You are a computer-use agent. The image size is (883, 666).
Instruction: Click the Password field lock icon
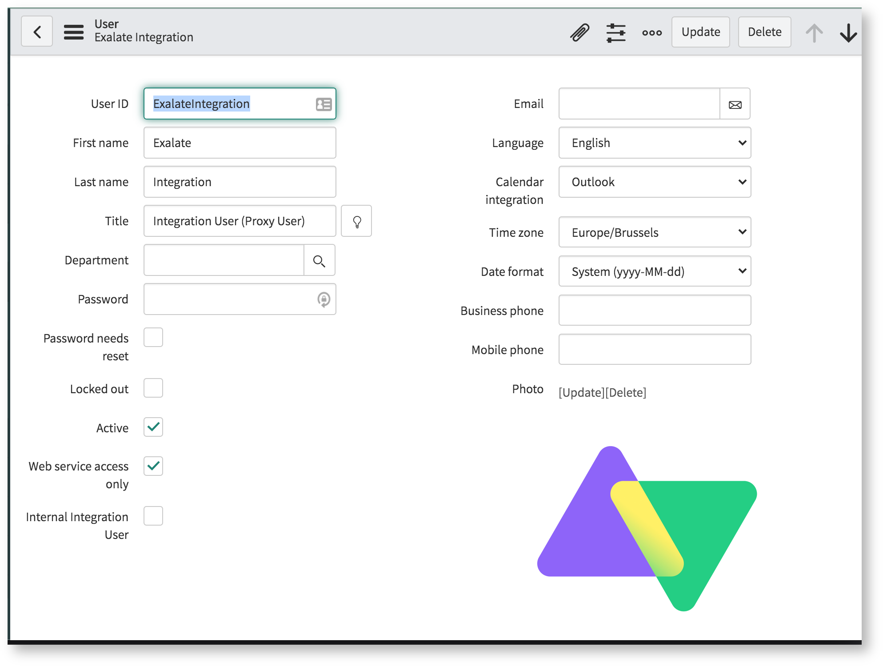[324, 299]
